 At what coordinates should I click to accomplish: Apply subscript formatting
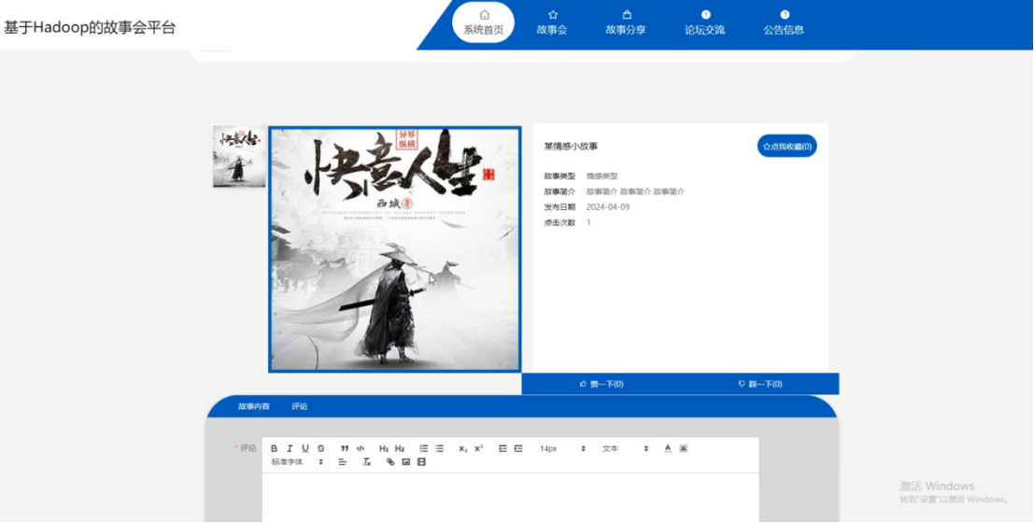click(463, 448)
